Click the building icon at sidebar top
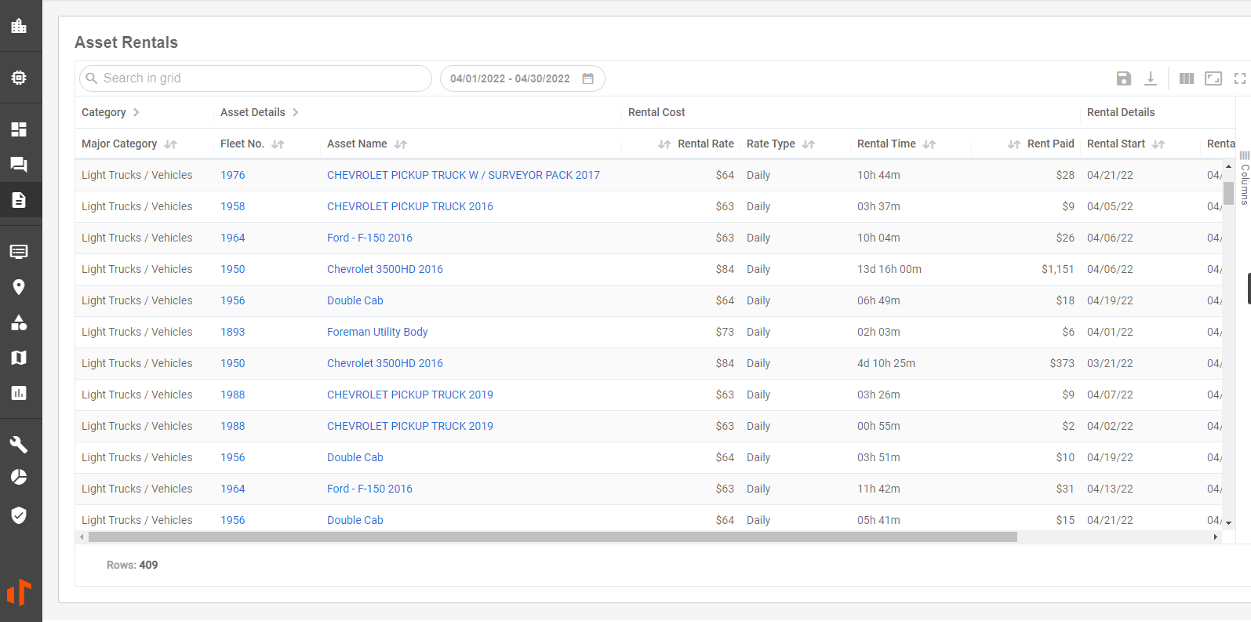 (19, 26)
